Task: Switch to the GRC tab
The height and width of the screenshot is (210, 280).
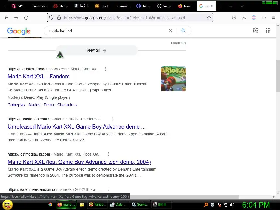Action: [19, 6]
